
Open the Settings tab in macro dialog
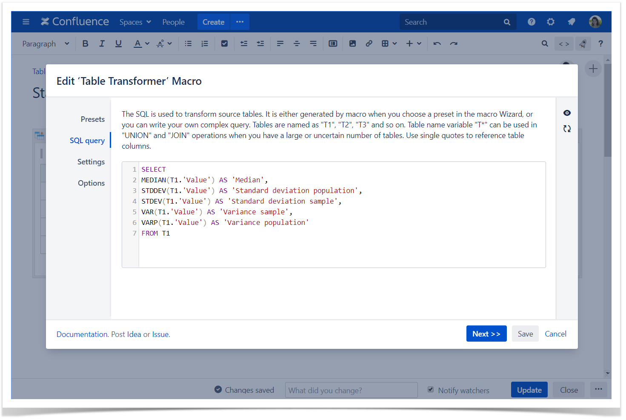point(91,162)
